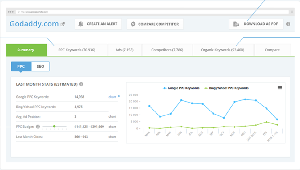Expand chart for Google PPC Keywords row

(114, 97)
